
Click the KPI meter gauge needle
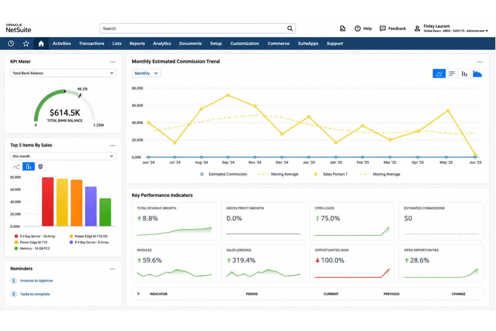pos(80,96)
